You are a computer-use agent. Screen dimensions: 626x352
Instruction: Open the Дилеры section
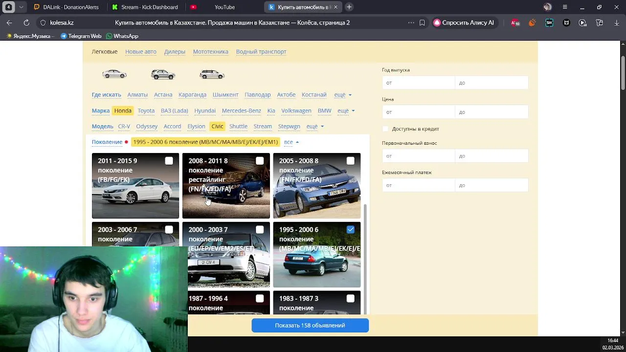tap(175, 51)
